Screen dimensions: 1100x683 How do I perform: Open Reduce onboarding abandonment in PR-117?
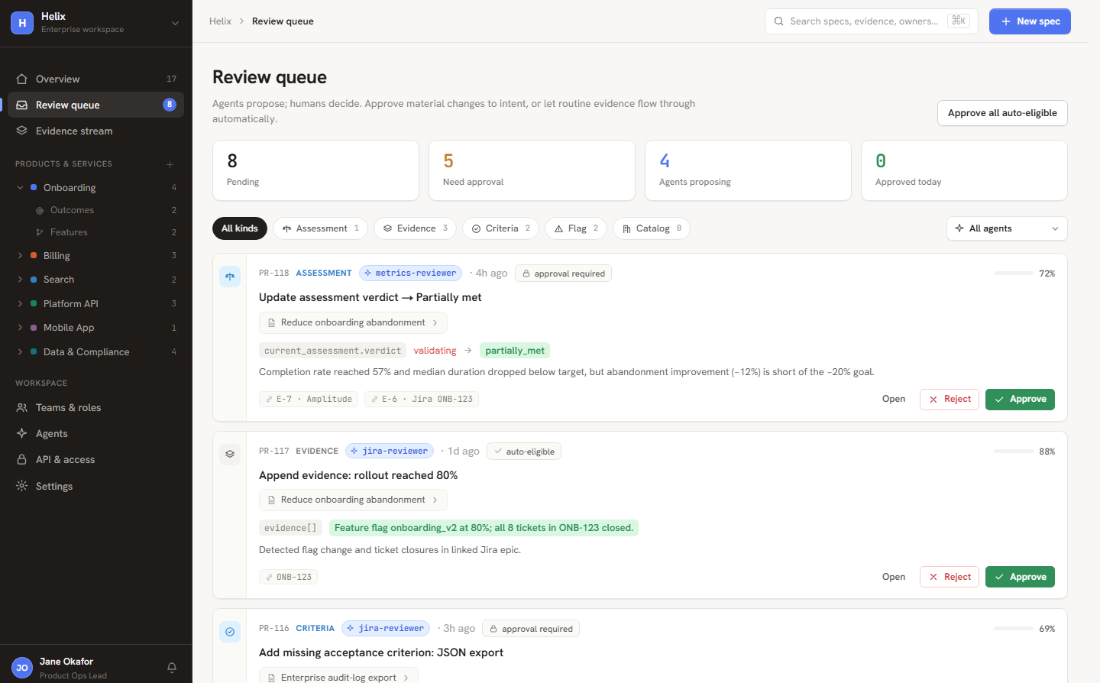click(x=353, y=500)
